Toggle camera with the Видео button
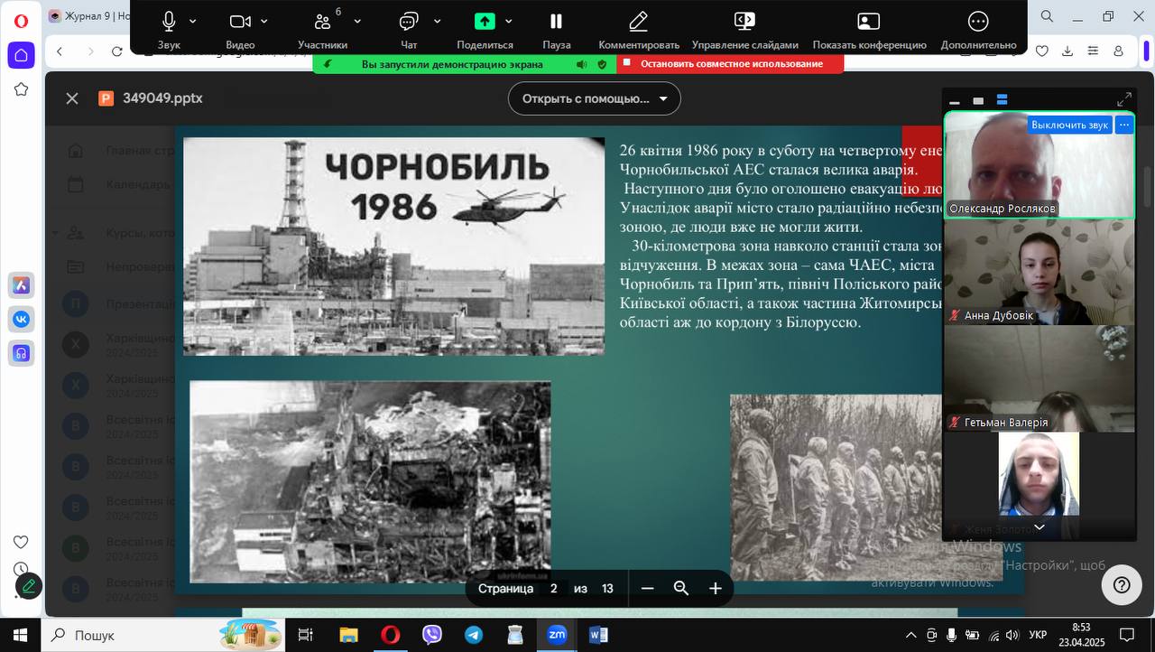This screenshot has height=652, width=1155. (x=240, y=29)
